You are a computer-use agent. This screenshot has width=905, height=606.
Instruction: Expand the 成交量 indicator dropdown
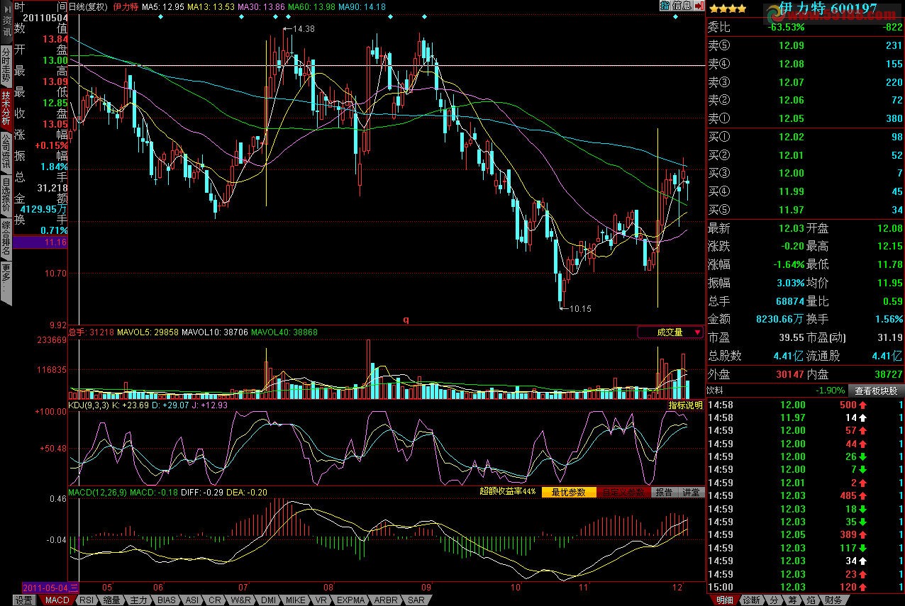pos(670,332)
